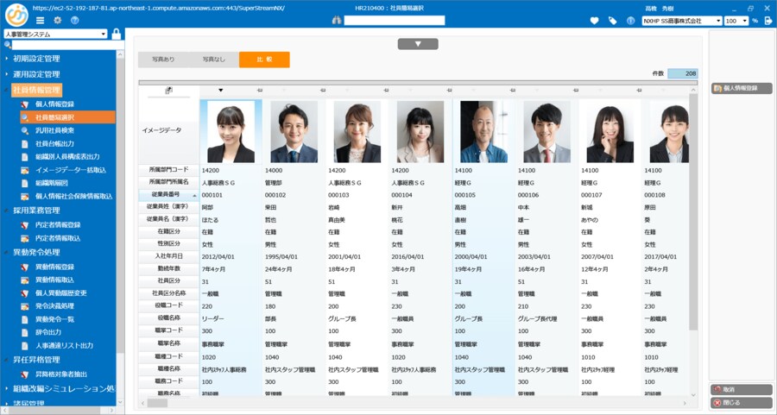
Task: Click the favorites heart icon
Action: (x=594, y=21)
